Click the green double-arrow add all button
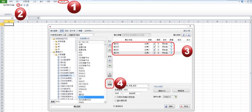 point(110,50)
